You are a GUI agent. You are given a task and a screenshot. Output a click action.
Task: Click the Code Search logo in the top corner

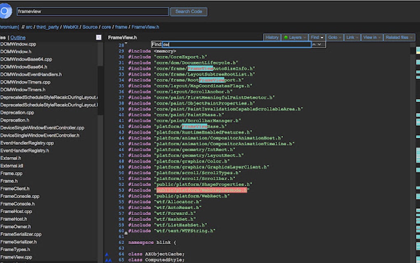pos(5,11)
